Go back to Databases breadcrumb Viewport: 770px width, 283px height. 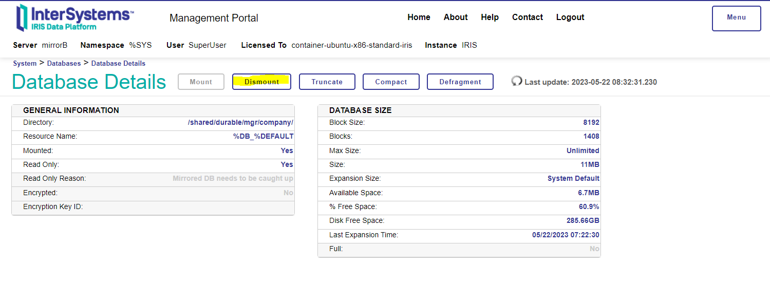pos(64,64)
